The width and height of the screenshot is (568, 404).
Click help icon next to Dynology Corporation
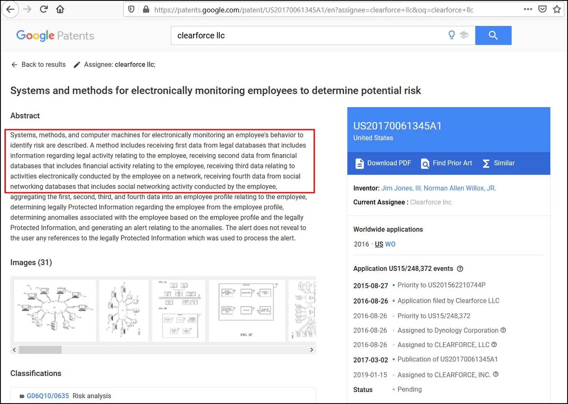tap(503, 330)
